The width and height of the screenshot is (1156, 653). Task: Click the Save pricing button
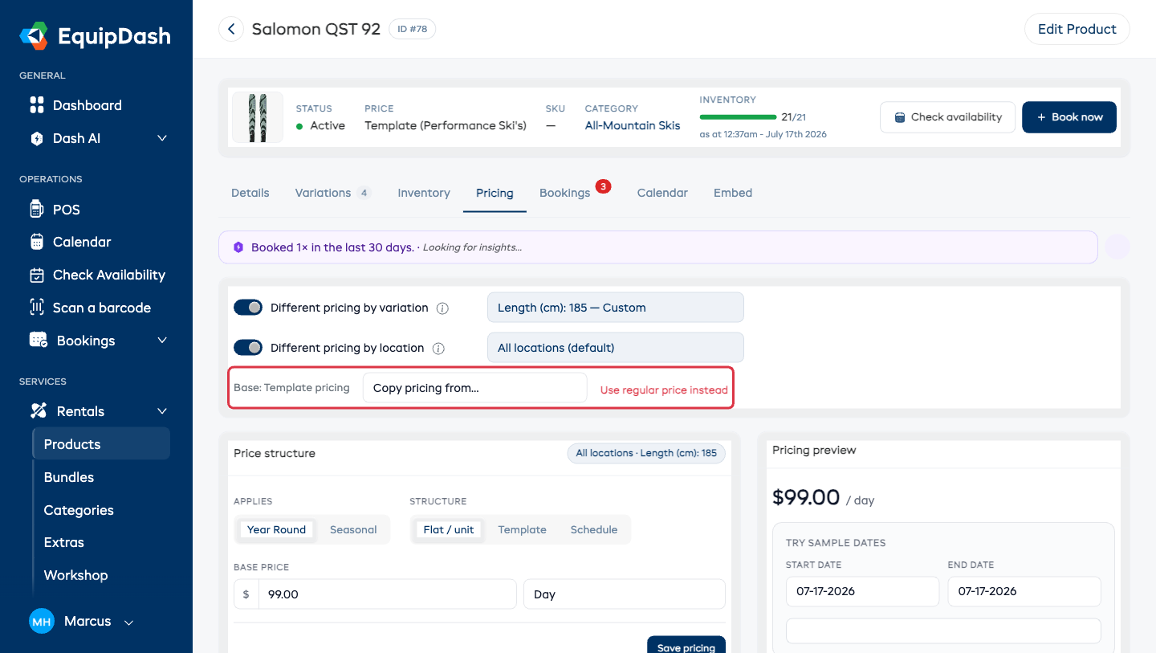(686, 646)
